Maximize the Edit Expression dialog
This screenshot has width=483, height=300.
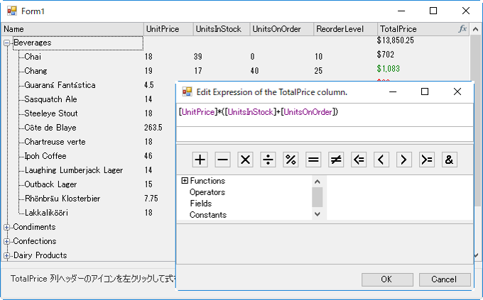coord(425,91)
